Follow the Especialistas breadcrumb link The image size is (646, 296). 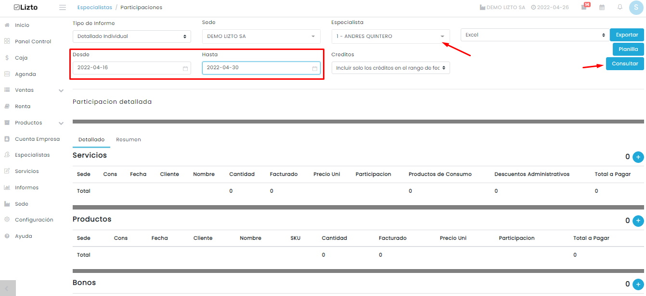click(x=95, y=8)
